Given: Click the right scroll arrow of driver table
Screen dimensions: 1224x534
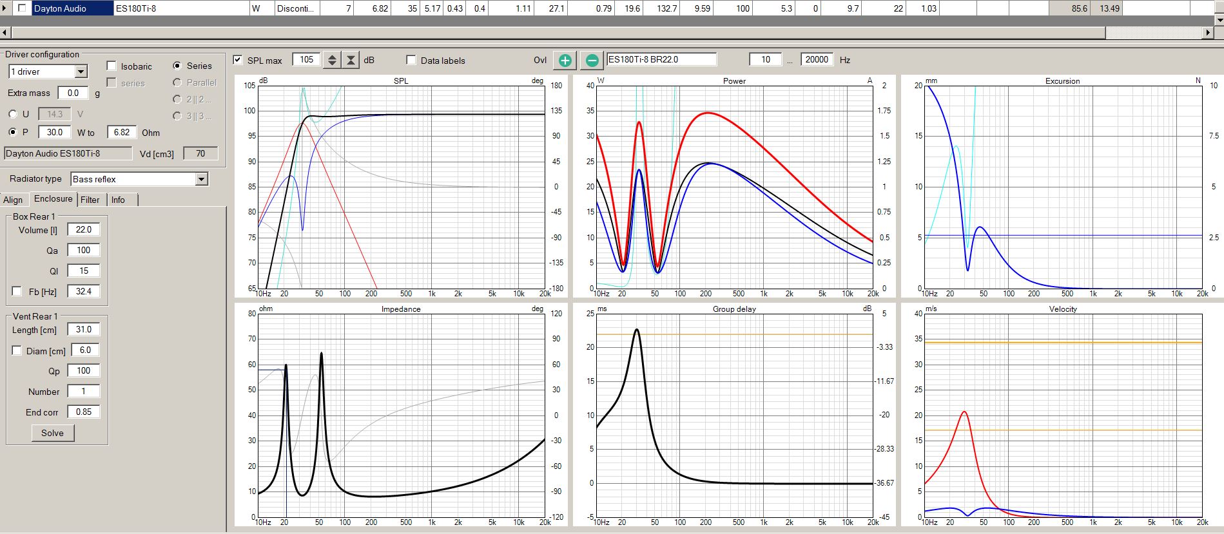Looking at the screenshot, I should point(1208,32).
